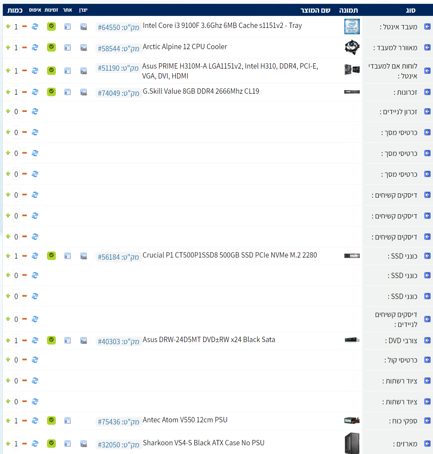
Task: Open manufacturer icon for Intel Core i3 9100F
Action: point(84,27)
